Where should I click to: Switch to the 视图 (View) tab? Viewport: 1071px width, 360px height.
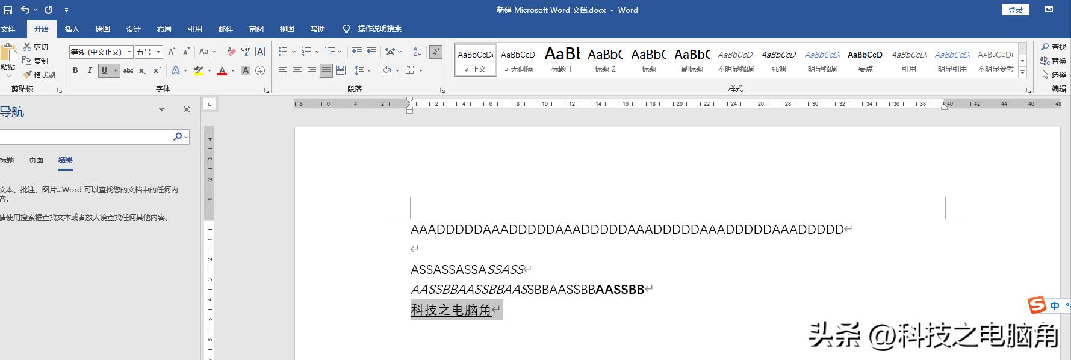point(287,29)
